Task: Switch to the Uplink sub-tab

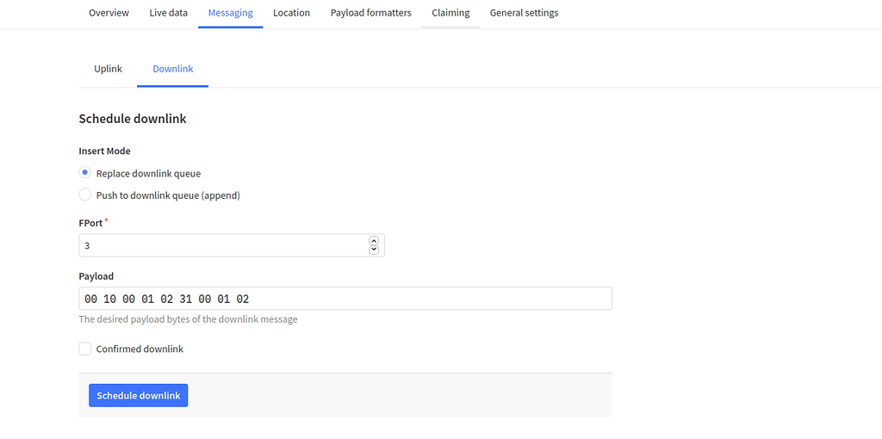Action: (x=108, y=69)
